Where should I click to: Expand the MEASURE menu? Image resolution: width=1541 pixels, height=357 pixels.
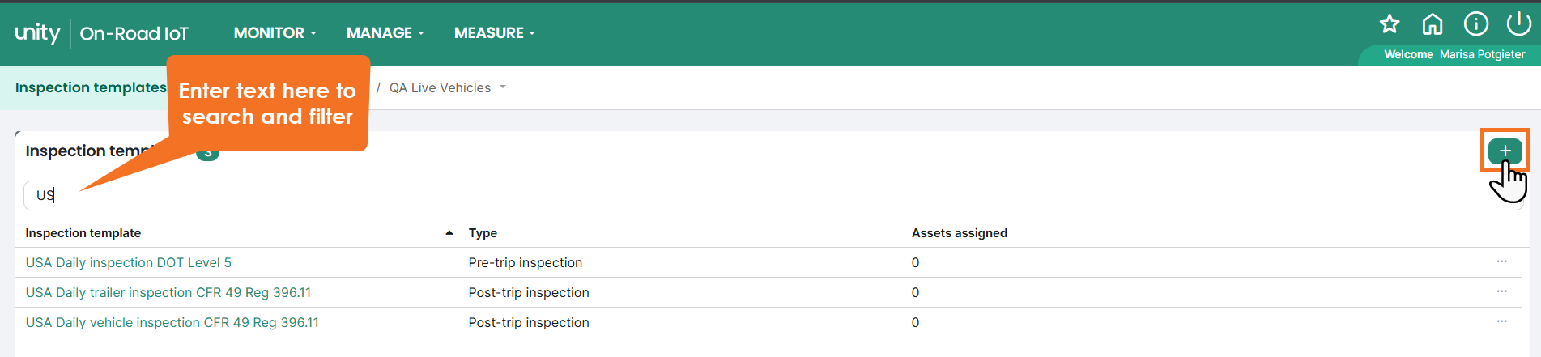point(494,33)
